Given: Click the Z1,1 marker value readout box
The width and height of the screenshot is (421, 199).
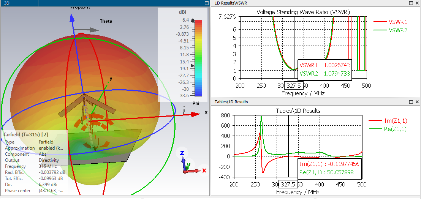Looking at the screenshot, I should click(330, 168).
